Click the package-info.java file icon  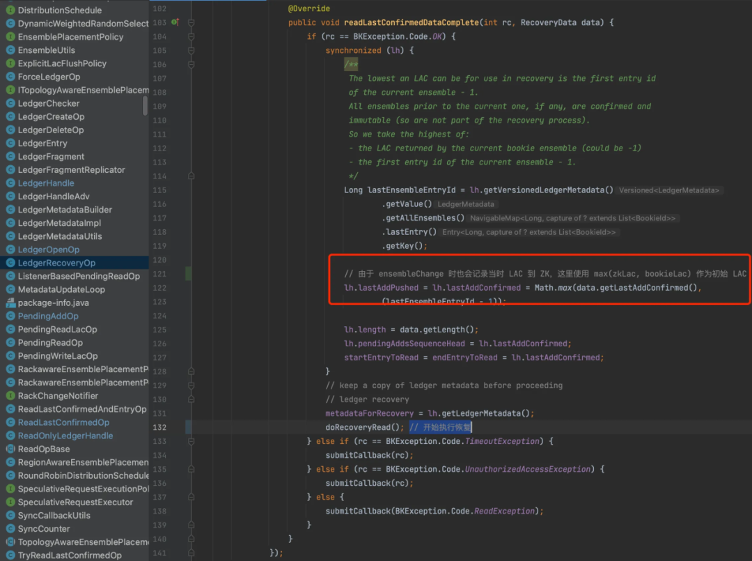point(10,303)
